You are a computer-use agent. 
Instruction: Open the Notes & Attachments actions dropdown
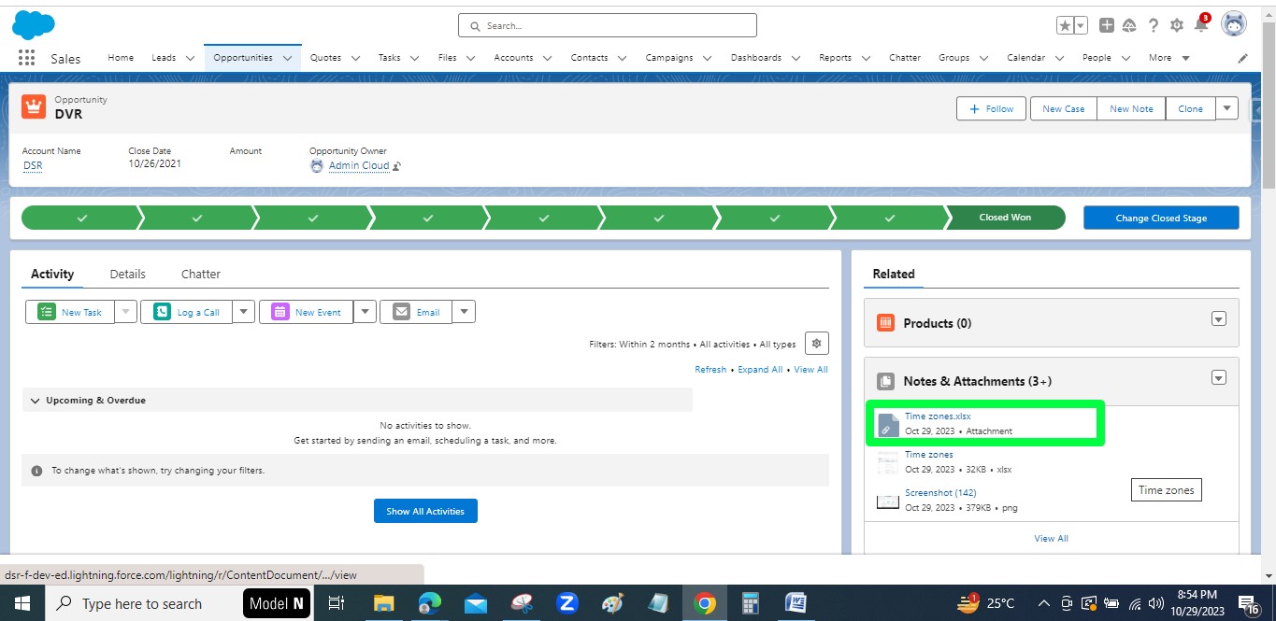[x=1218, y=378]
